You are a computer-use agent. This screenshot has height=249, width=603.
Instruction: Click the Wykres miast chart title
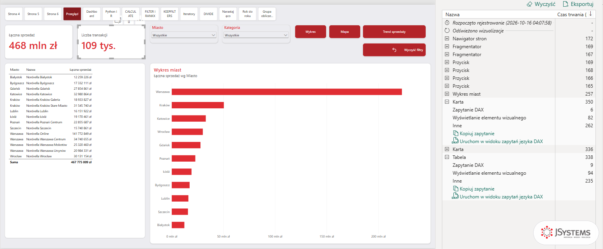pyautogui.click(x=167, y=70)
